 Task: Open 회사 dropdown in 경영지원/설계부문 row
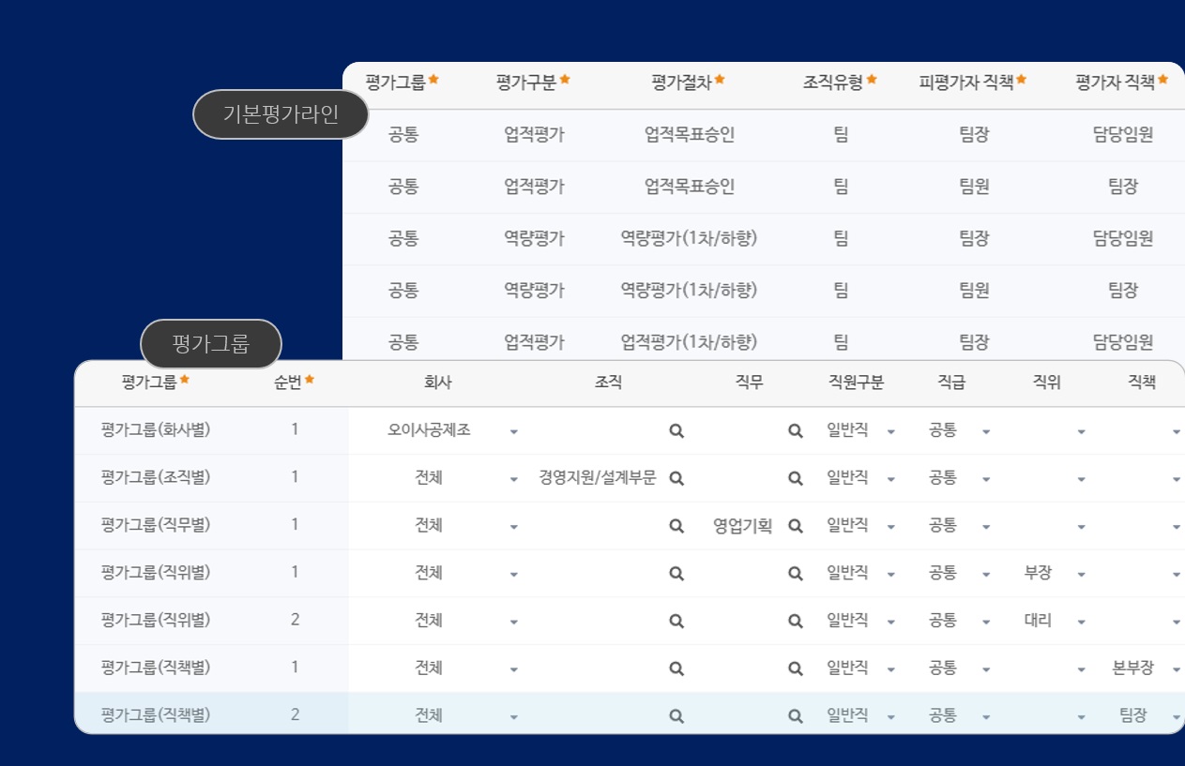click(x=513, y=477)
